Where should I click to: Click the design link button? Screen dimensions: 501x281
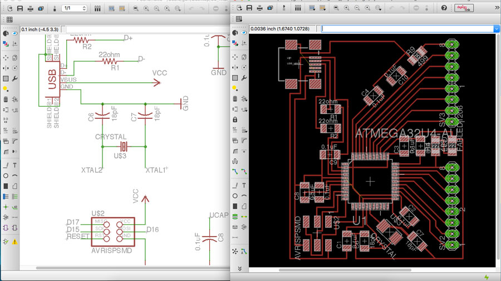(463, 8)
